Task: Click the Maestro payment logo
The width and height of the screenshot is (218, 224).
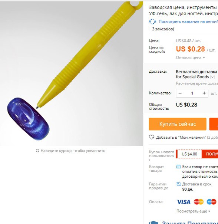Action: (212, 202)
